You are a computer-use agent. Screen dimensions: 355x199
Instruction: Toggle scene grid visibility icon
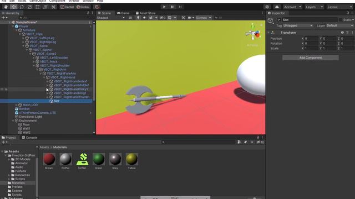coord(170,18)
